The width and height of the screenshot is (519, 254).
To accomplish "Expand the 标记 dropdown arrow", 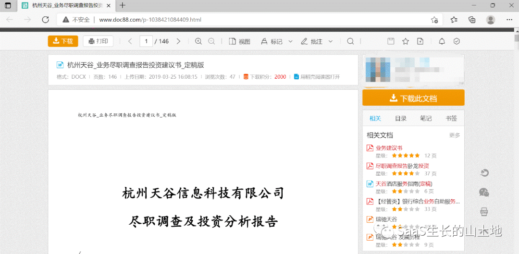I will pos(291,41).
